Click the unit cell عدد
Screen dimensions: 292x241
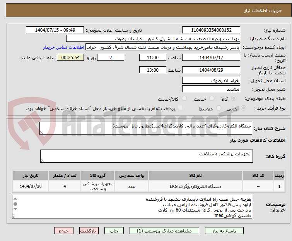(131, 186)
